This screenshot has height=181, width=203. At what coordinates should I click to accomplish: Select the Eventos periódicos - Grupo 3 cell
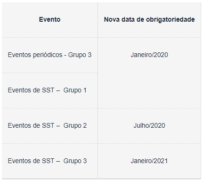[x=49, y=55]
